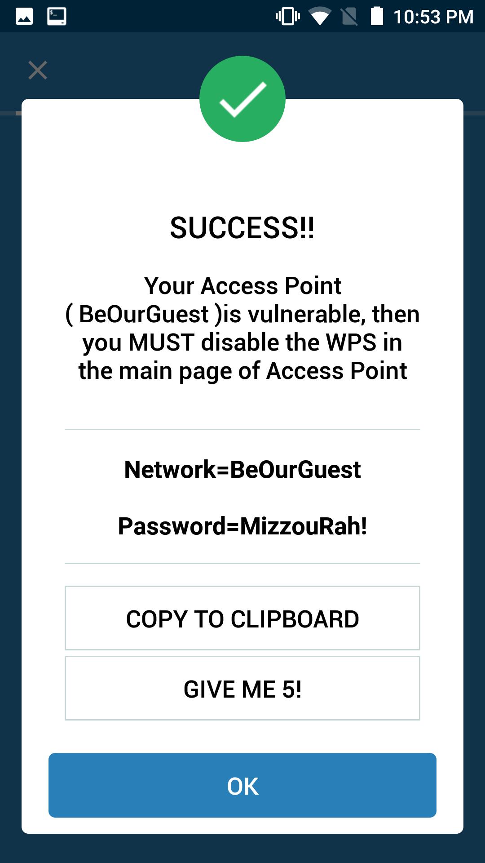Tap the GIVE ME 5! button
The width and height of the screenshot is (485, 863).
pyautogui.click(x=242, y=688)
